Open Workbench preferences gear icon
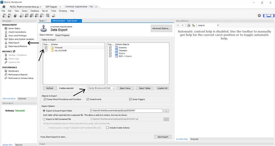Screen dimensions: 275x146 pos(259,16)
